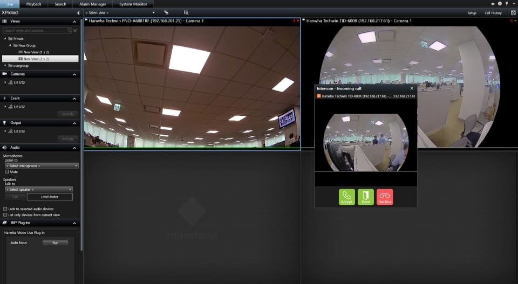
Task: Click the filter icon beside Views search box
Action: point(76,30)
